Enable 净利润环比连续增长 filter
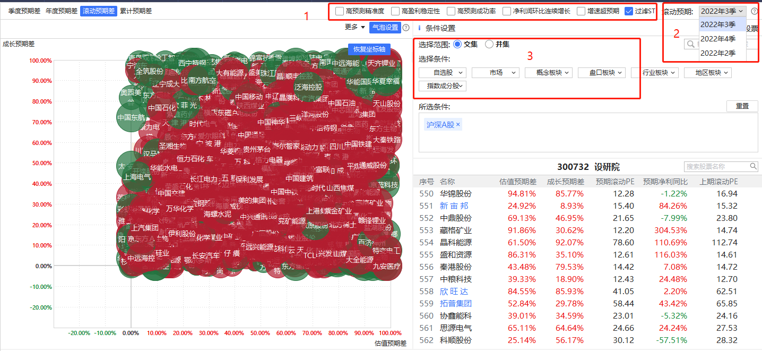762x351 pixels. [x=507, y=11]
